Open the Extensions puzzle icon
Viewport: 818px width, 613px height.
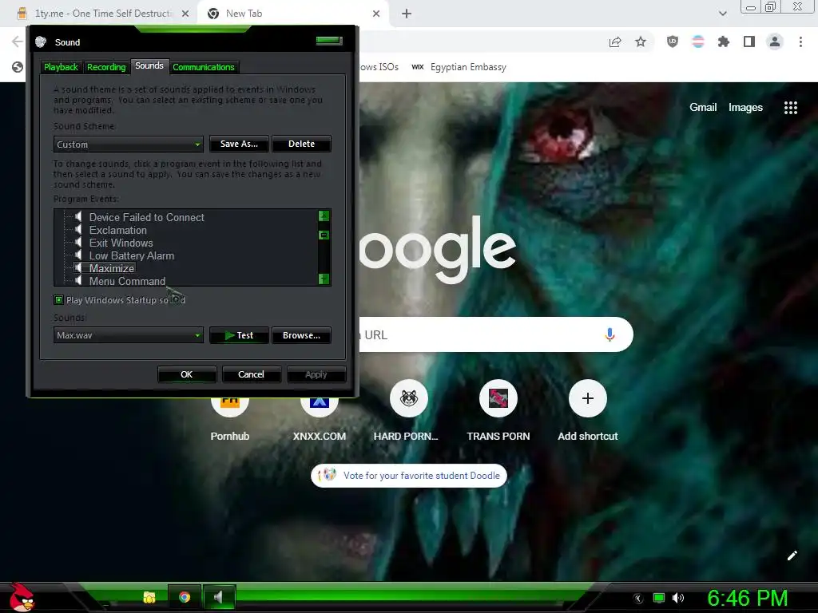(x=724, y=42)
